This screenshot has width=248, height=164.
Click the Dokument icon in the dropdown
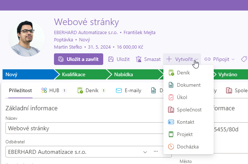[171, 85]
